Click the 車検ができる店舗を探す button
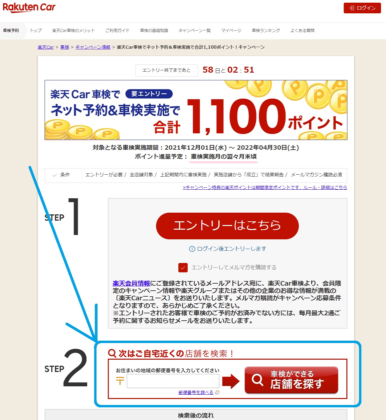This screenshot has height=420, width=386. tap(291, 380)
